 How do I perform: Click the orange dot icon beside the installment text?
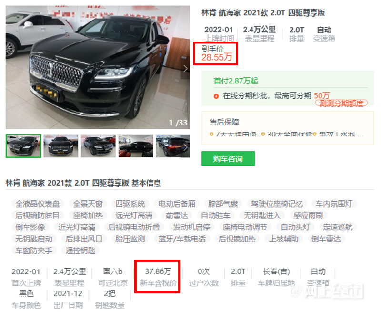(216, 96)
